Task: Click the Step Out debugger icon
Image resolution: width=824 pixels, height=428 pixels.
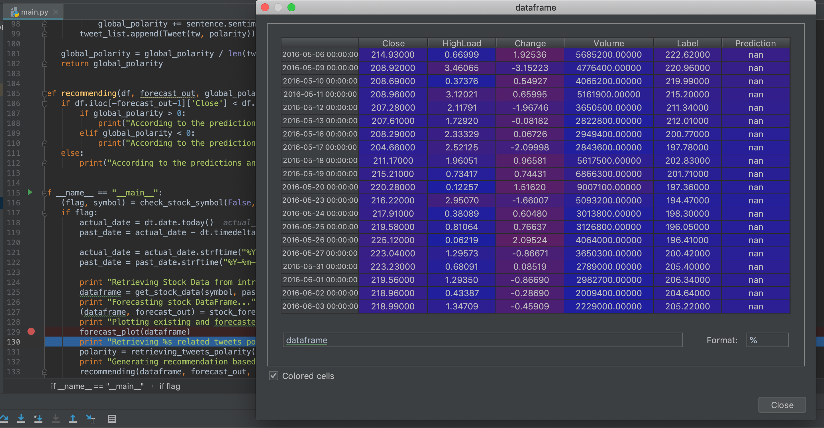Action: click(73, 418)
